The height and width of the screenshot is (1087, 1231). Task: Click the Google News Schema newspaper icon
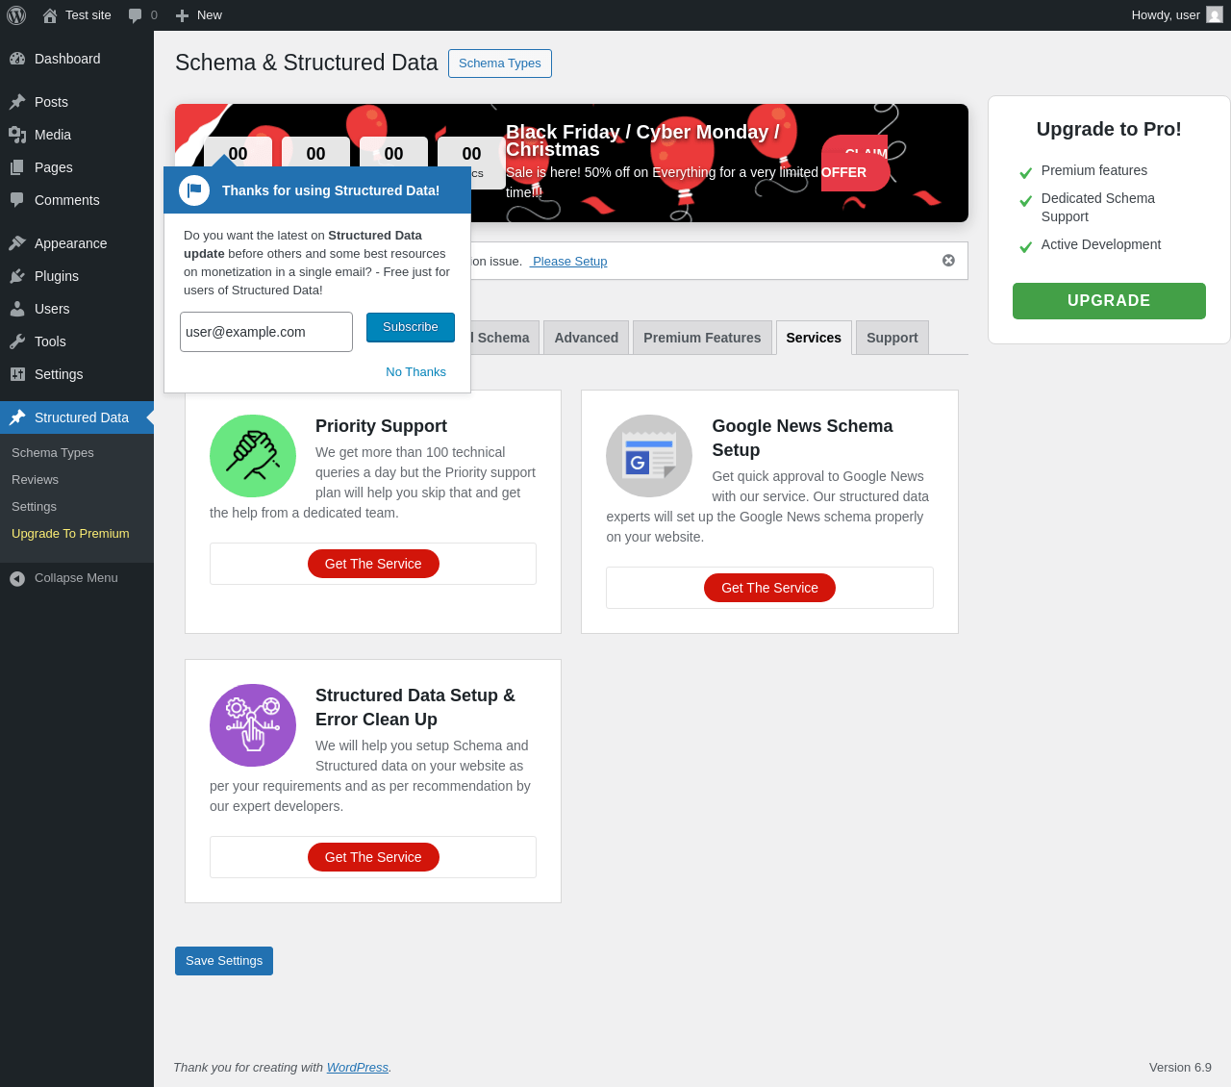coord(649,456)
